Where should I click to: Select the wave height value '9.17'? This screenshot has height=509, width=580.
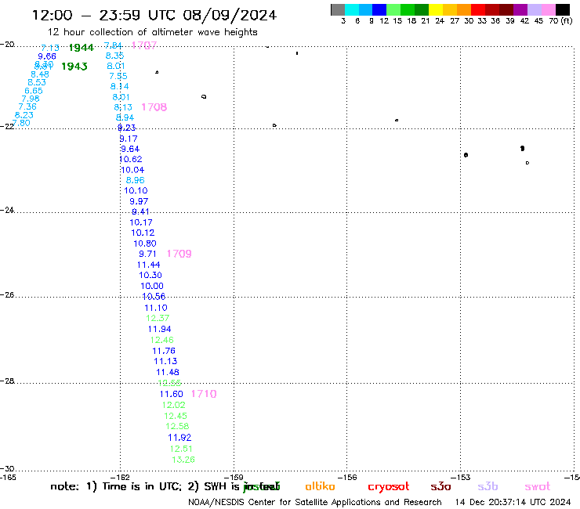pos(129,139)
